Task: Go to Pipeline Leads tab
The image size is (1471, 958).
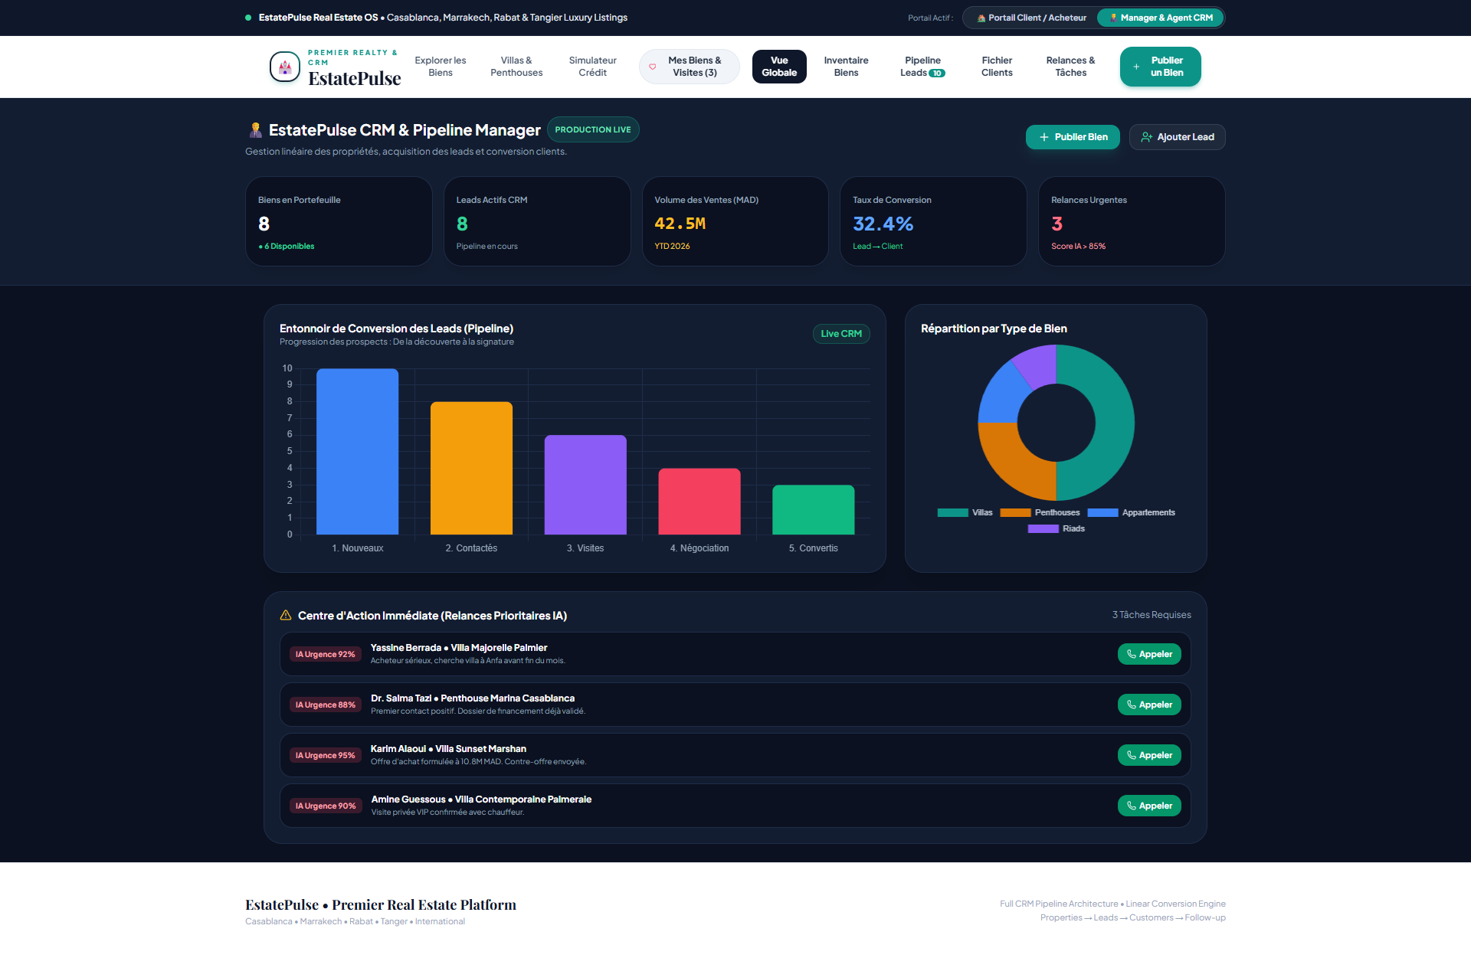Action: (x=922, y=67)
